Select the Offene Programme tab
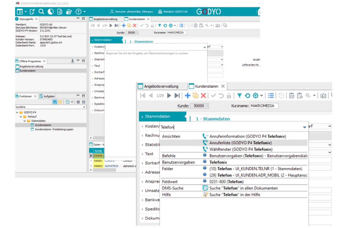 [x=30, y=61]
